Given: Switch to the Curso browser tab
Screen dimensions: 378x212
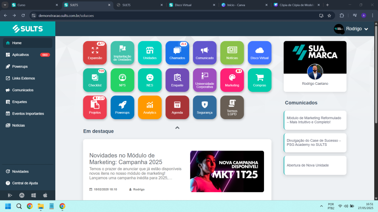Looking at the screenshot, I should point(35,5).
